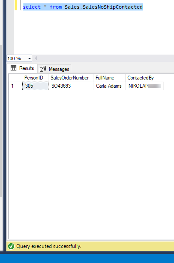Click the left scroll arrow beside zoom box
Screen dimensions: 174x263
[x=36, y=58]
